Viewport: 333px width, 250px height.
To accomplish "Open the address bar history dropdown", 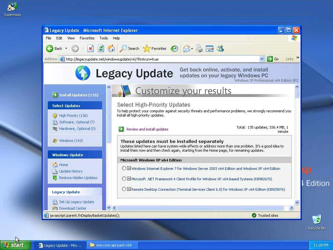I will pyautogui.click(x=262, y=59).
